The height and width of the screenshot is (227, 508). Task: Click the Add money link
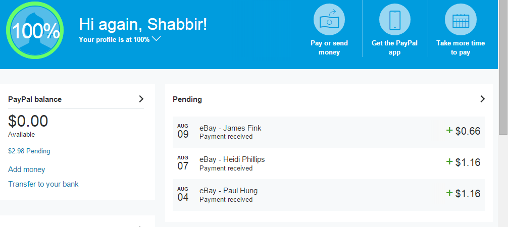point(27,169)
